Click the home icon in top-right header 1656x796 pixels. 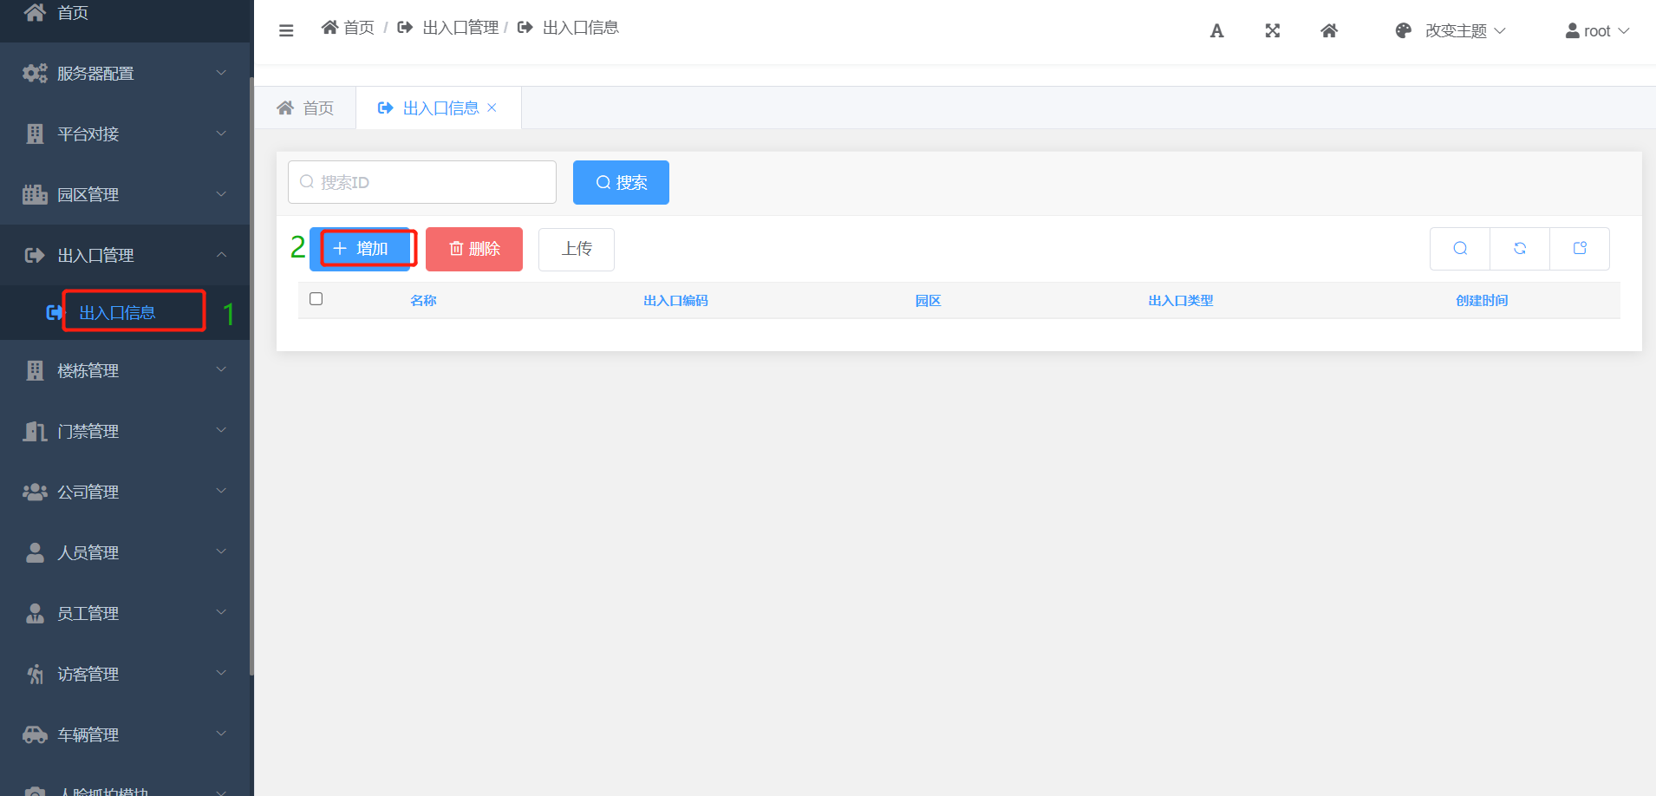click(x=1328, y=31)
